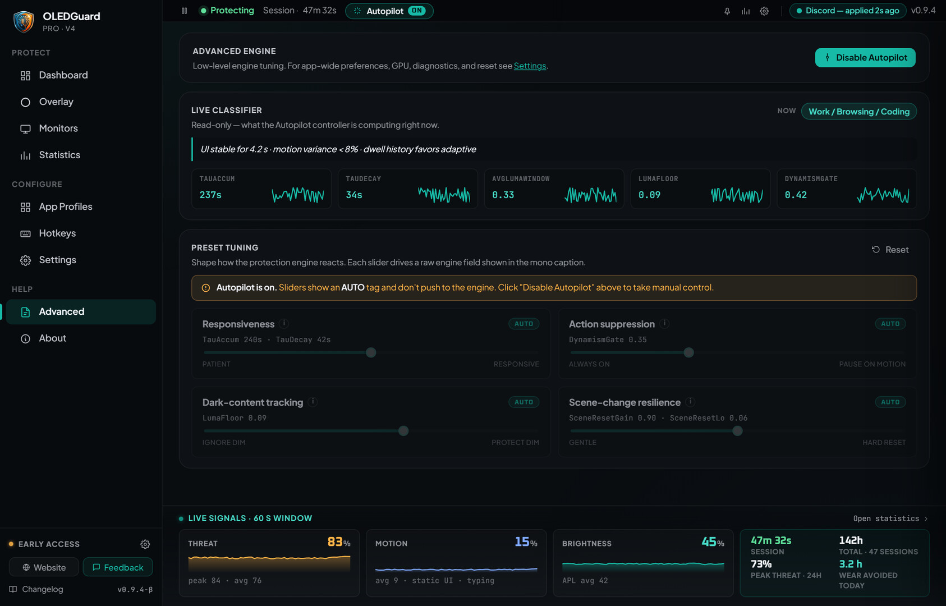The height and width of the screenshot is (606, 946).
Task: Follow the Settings link in Advanced Engine
Action: (x=530, y=66)
